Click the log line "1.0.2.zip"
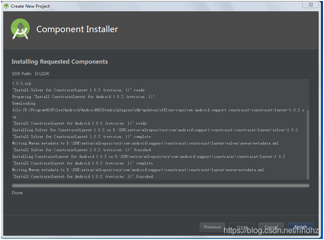 point(22,83)
